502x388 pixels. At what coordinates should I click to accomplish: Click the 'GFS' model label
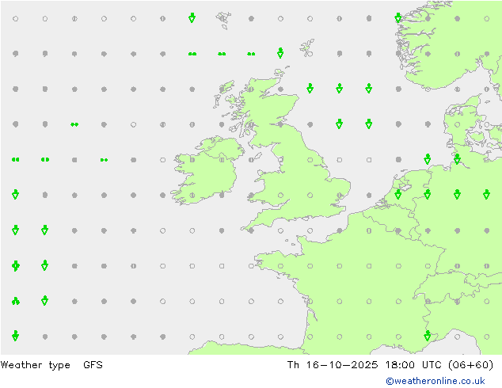pyautogui.click(x=93, y=364)
